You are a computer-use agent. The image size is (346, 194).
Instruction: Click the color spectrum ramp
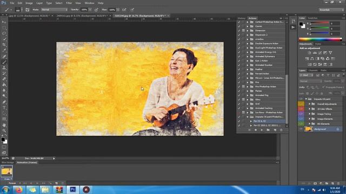(321, 39)
